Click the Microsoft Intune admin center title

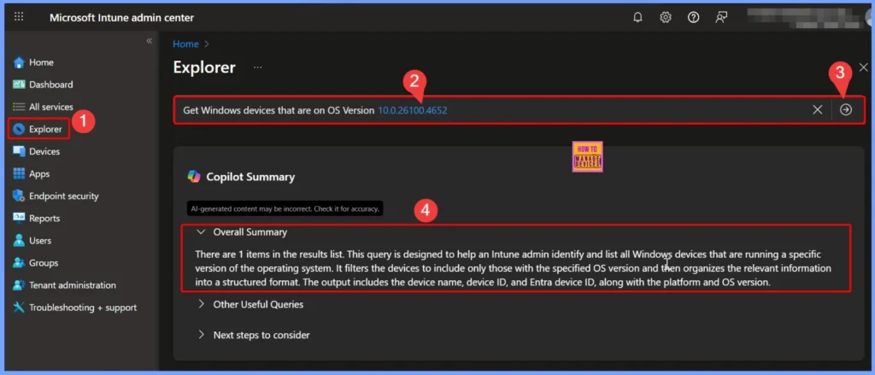click(x=121, y=17)
